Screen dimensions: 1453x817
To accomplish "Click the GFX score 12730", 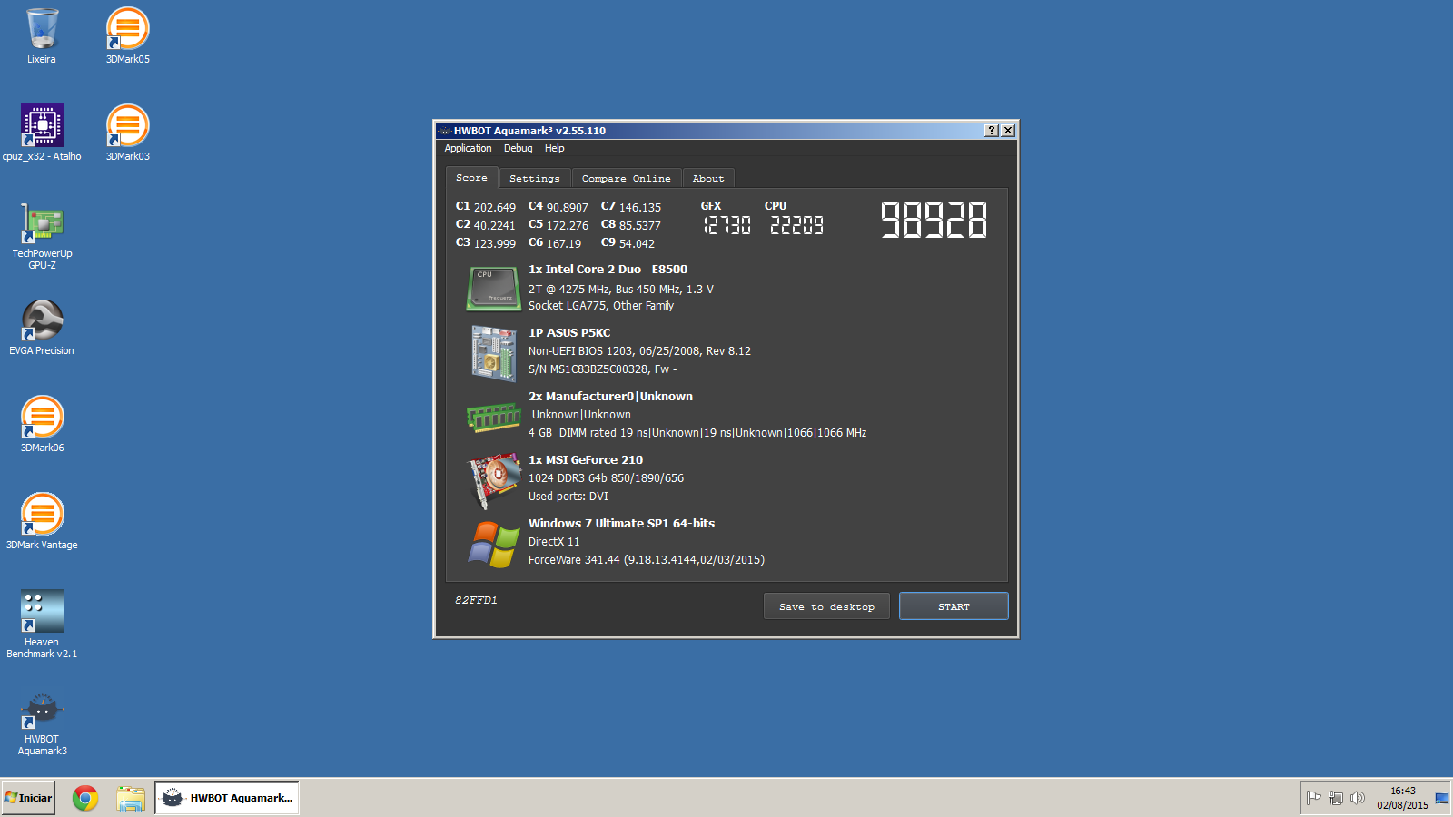I will 726,225.
